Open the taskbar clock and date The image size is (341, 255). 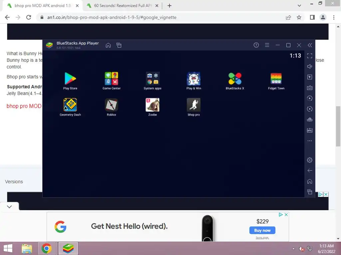(326, 249)
